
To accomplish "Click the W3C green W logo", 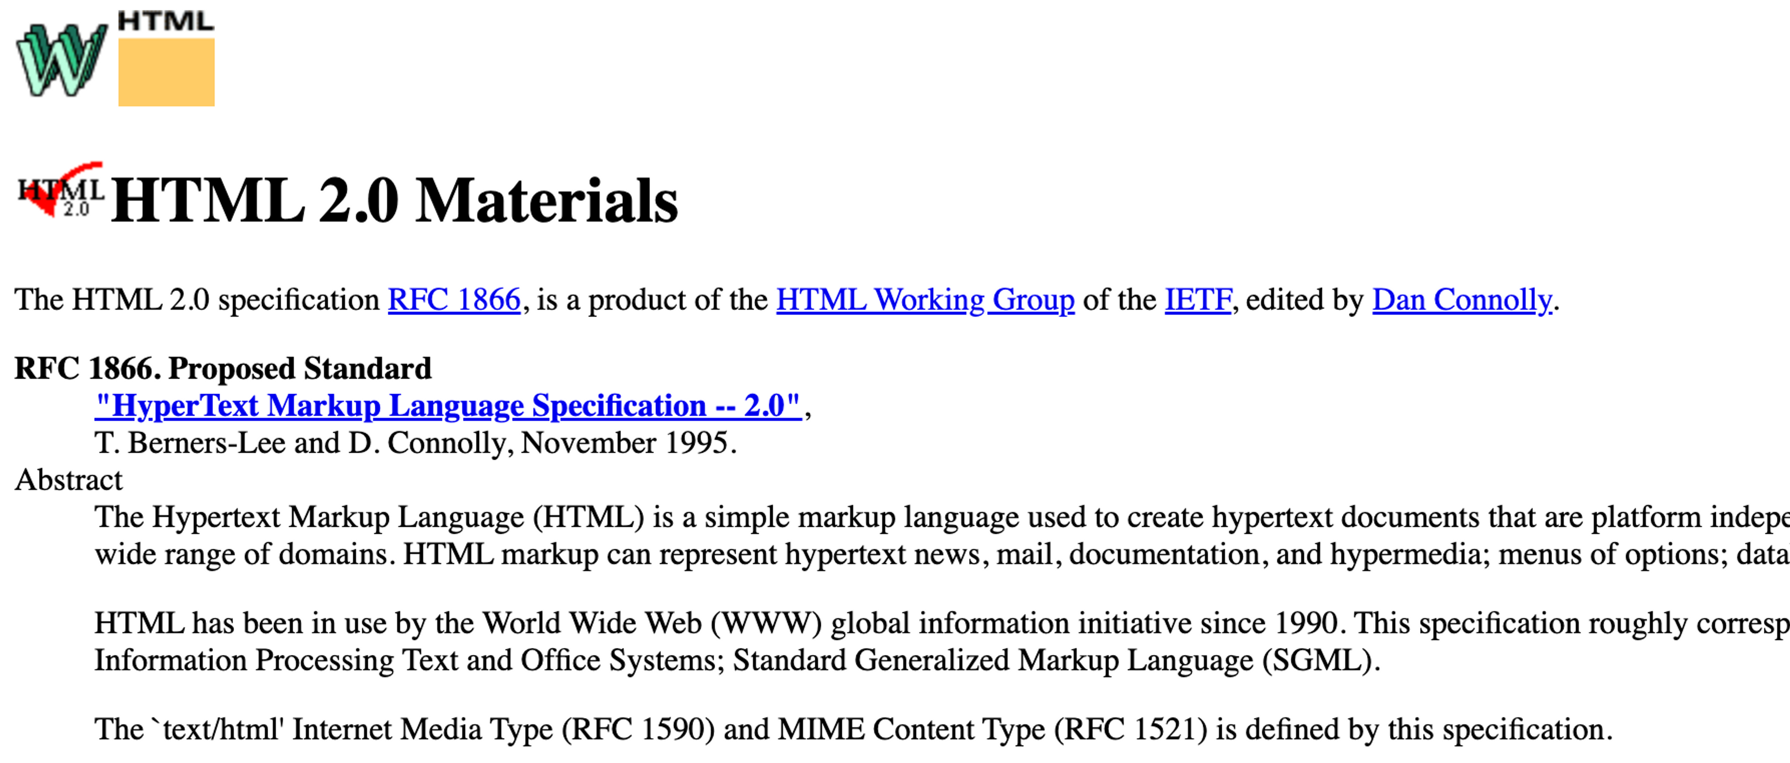I will (61, 59).
